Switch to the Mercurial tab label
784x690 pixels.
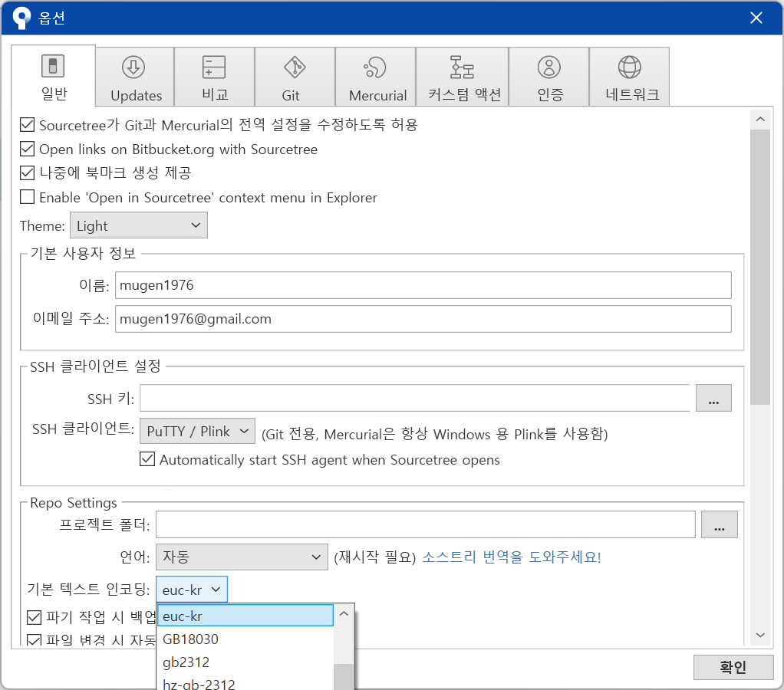point(377,95)
